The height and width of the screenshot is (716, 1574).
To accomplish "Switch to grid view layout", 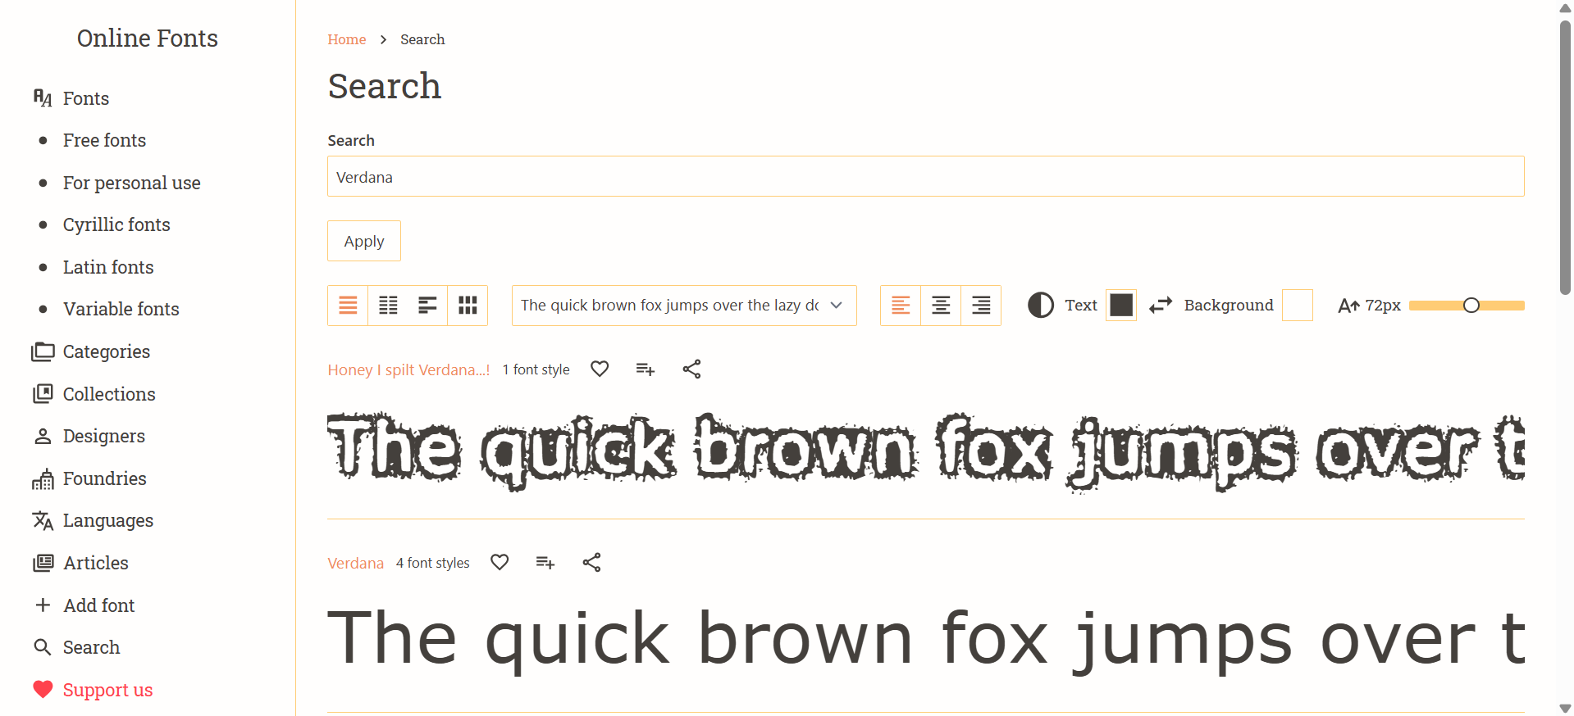I will 468,306.
